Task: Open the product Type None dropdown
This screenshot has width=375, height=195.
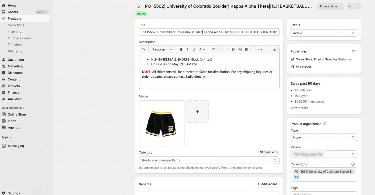Action: pyautogui.click(x=324, y=138)
